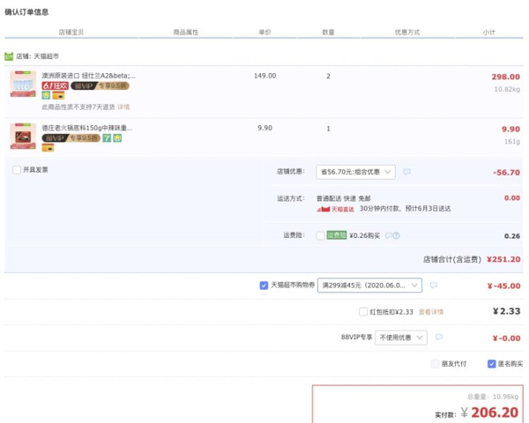Click the insurance price 0.26 in subtotal column
The image size is (529, 423).
[x=511, y=236]
